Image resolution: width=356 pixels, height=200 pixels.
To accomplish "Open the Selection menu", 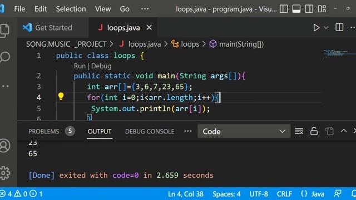I will (71, 9).
